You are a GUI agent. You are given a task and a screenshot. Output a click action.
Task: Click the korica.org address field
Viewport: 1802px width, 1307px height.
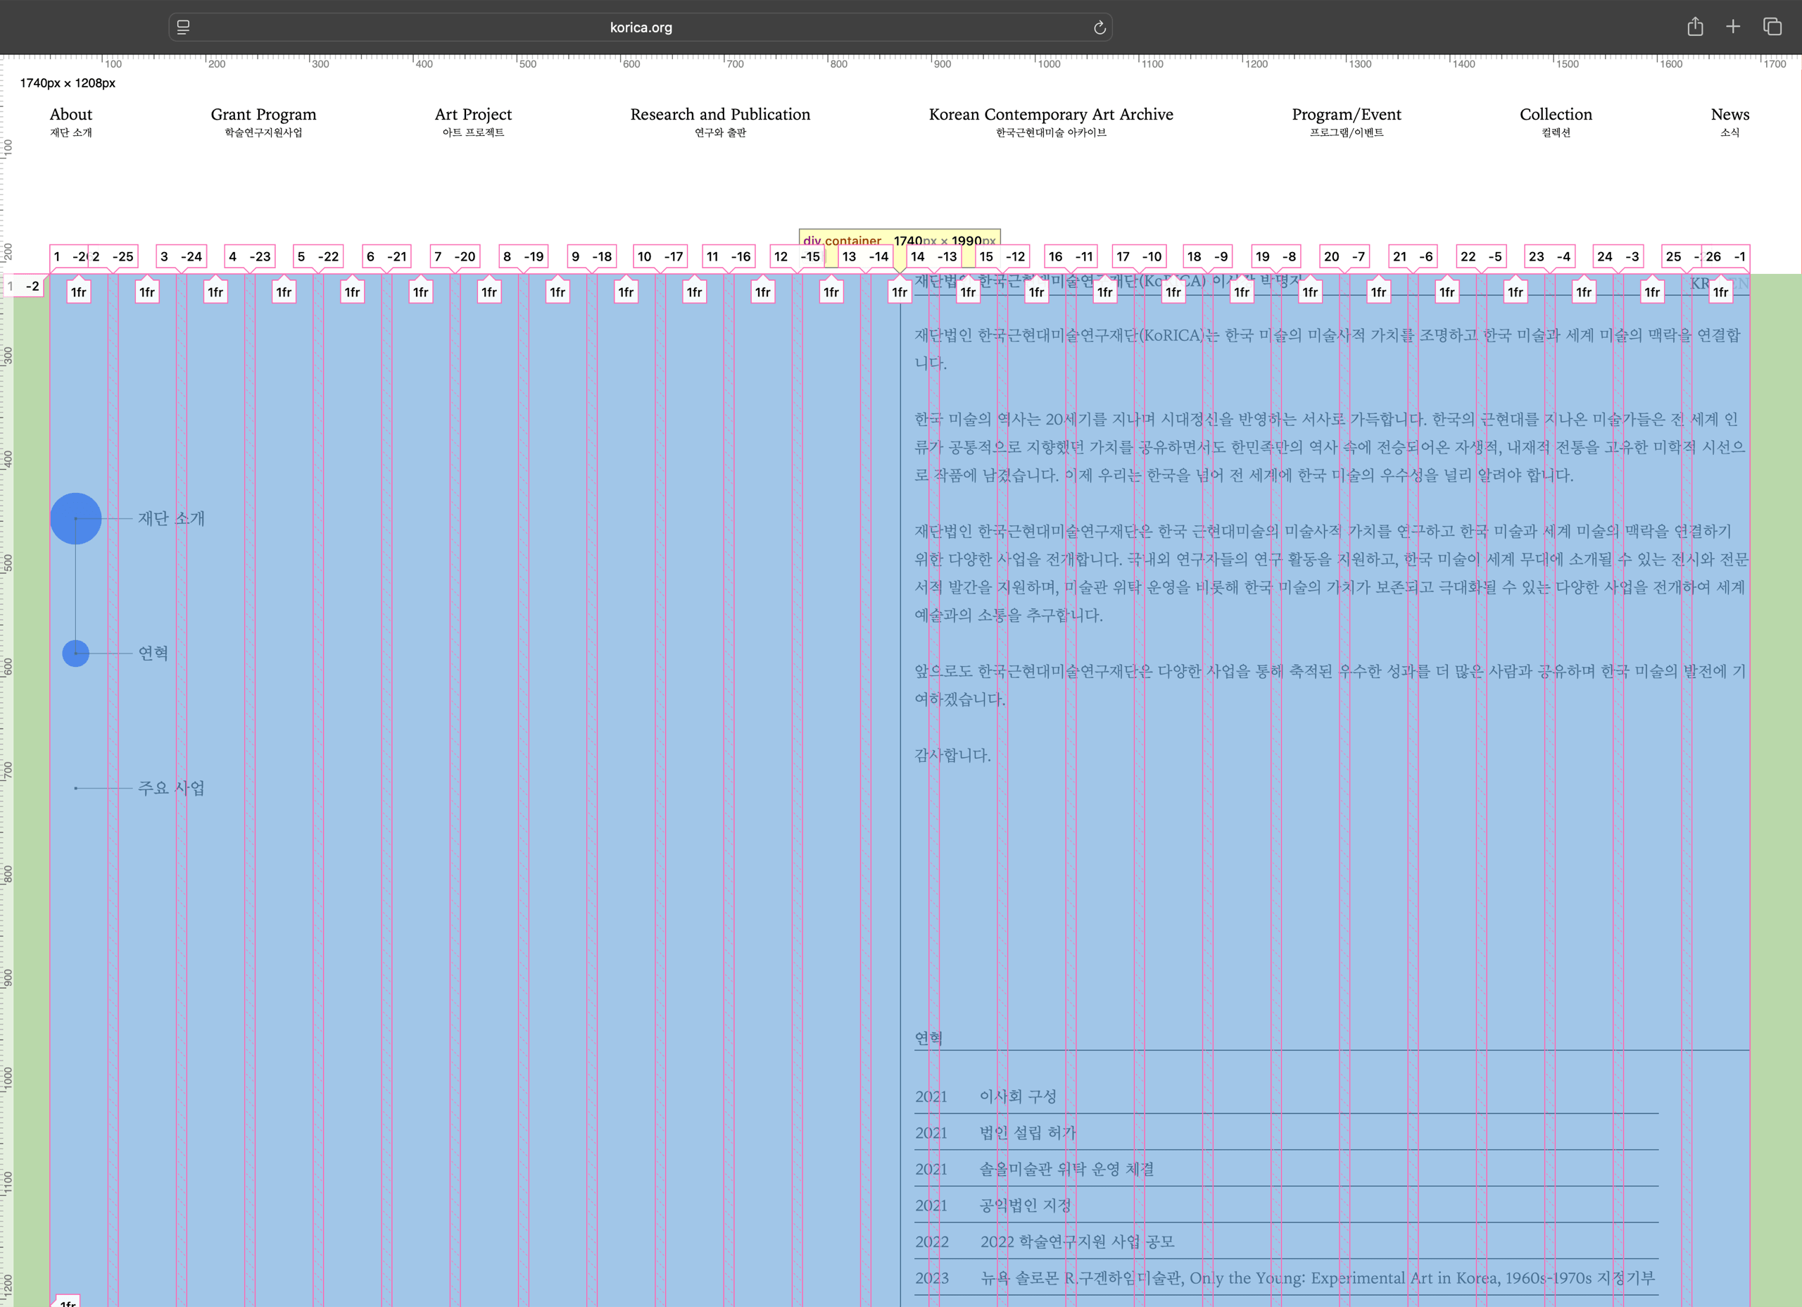pyautogui.click(x=641, y=28)
